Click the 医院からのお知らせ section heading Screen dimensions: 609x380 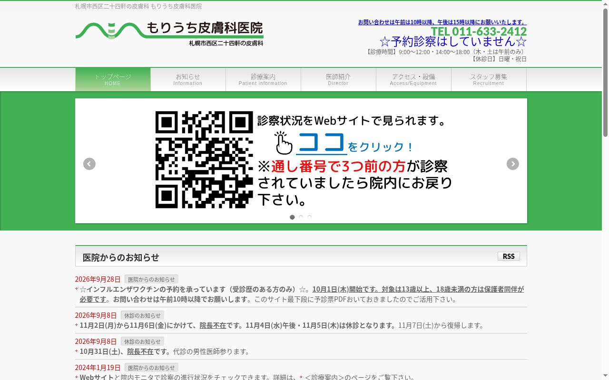tap(121, 257)
